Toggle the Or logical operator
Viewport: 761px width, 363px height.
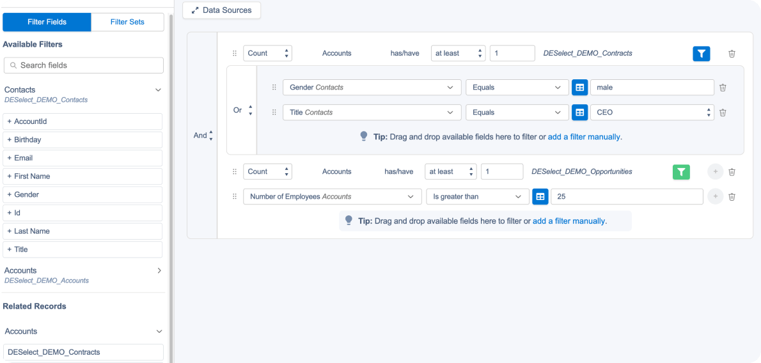[x=243, y=111]
